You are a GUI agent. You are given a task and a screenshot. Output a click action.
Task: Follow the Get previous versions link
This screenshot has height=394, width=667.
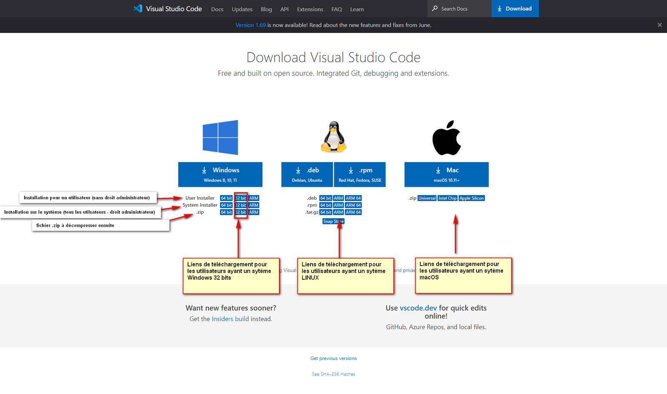pos(333,359)
